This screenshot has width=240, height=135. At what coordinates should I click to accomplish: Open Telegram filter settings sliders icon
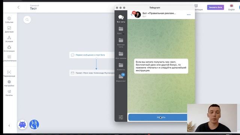click(x=121, y=117)
